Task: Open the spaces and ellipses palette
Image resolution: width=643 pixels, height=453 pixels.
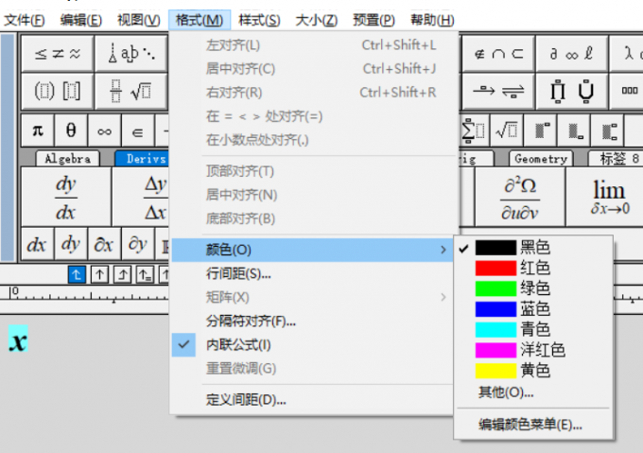Action: tap(131, 53)
